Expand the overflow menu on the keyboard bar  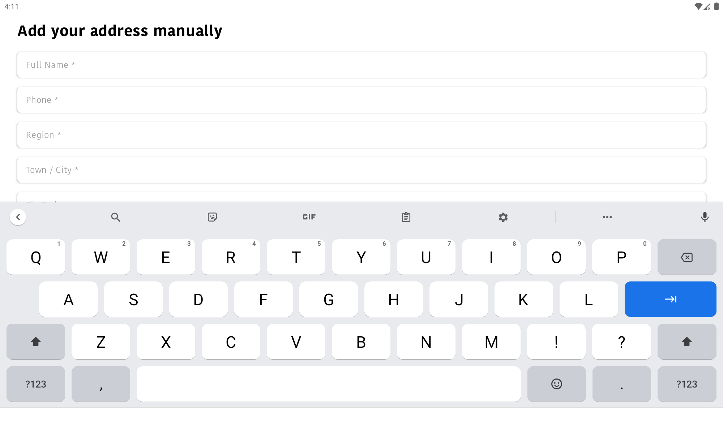click(x=607, y=217)
